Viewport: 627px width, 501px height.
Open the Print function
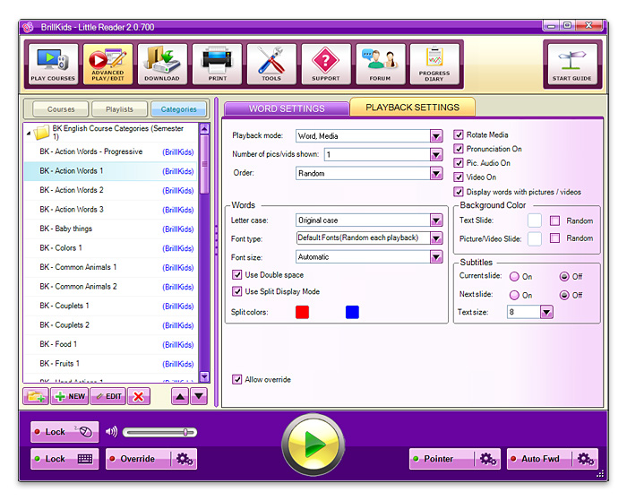pyautogui.click(x=217, y=65)
